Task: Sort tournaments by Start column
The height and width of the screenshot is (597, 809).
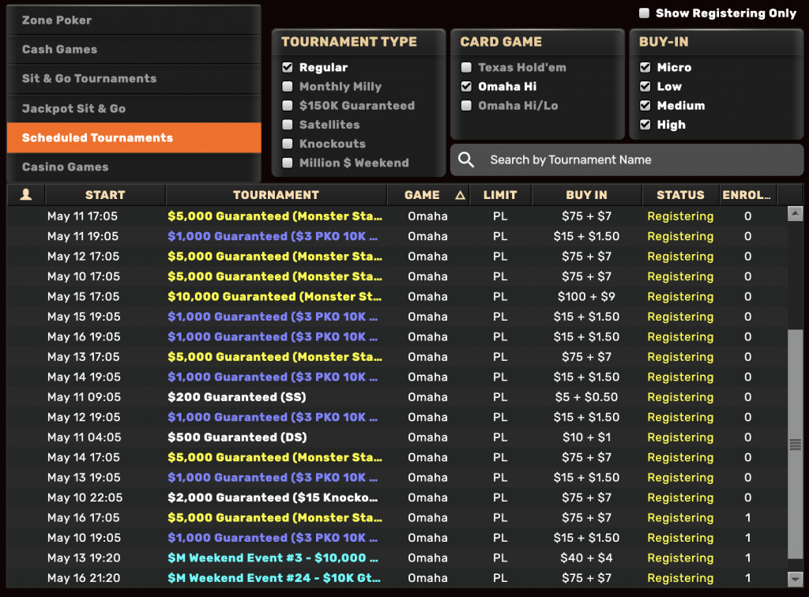Action: tap(105, 195)
